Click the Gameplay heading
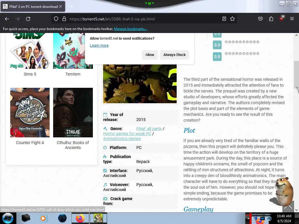The height and width of the screenshot is (224, 299). [198, 209]
